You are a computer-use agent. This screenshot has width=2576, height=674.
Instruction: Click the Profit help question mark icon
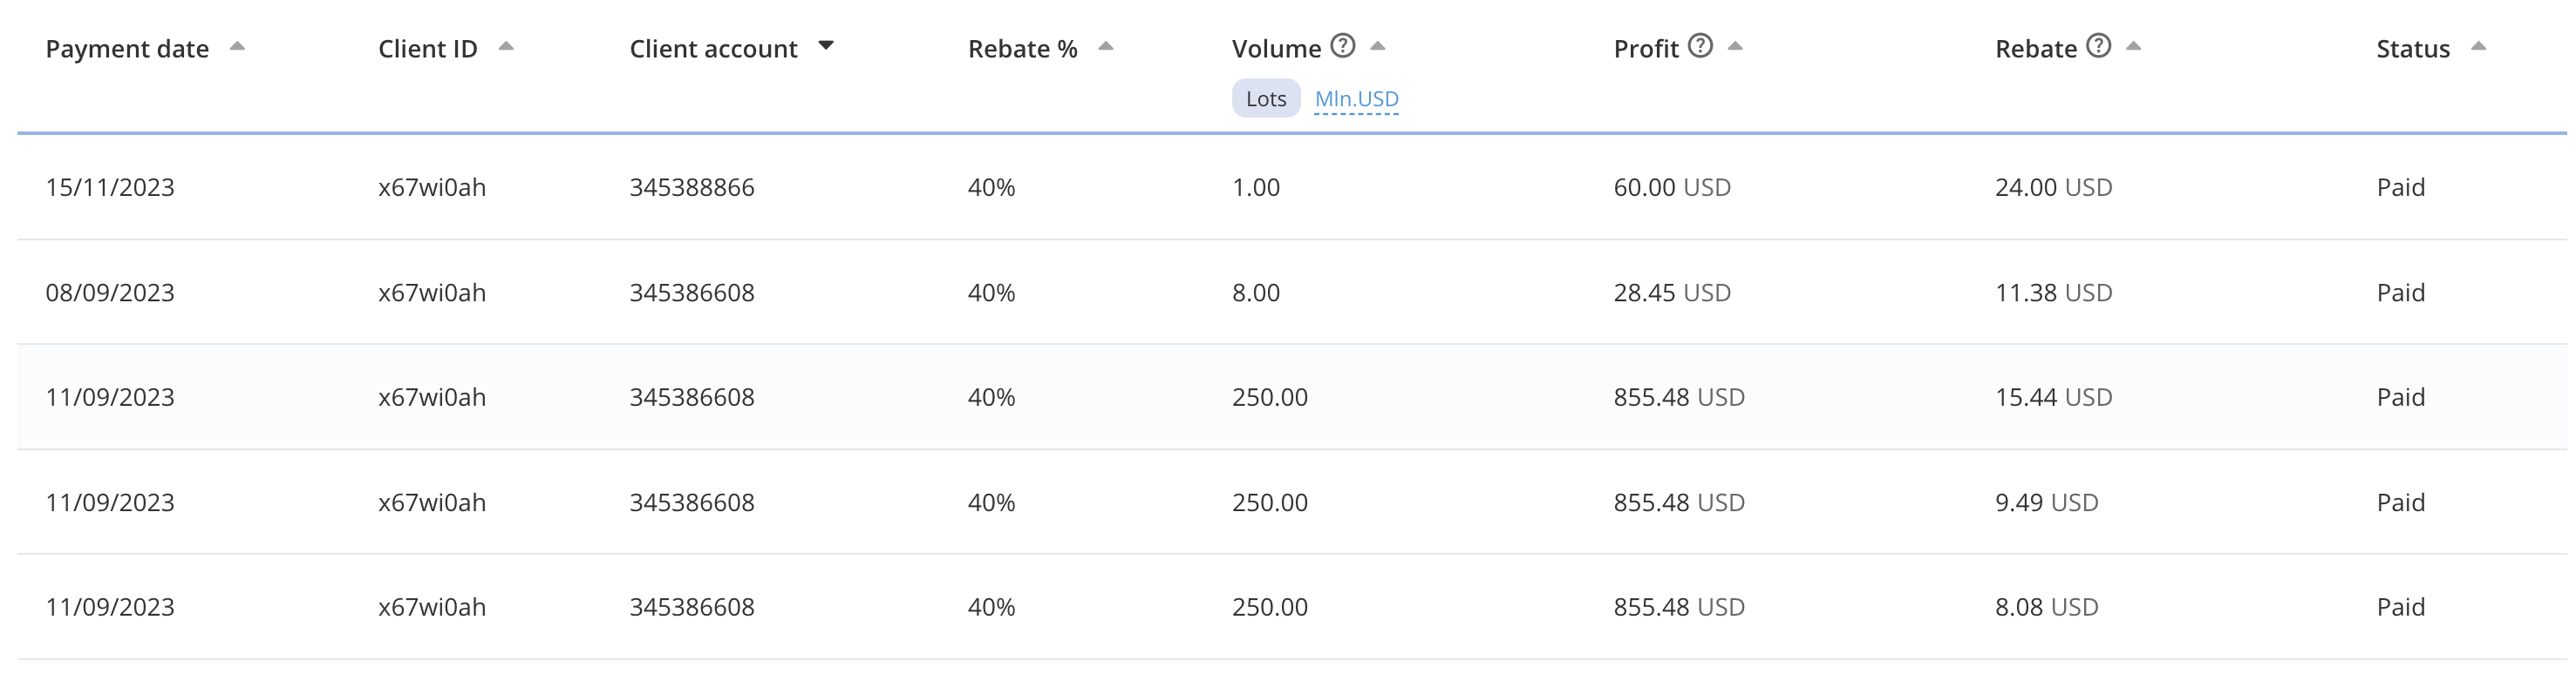tap(1700, 46)
